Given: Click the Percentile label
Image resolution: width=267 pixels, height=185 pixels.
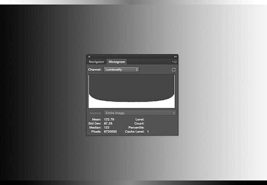Looking at the screenshot, I should pos(136,127).
